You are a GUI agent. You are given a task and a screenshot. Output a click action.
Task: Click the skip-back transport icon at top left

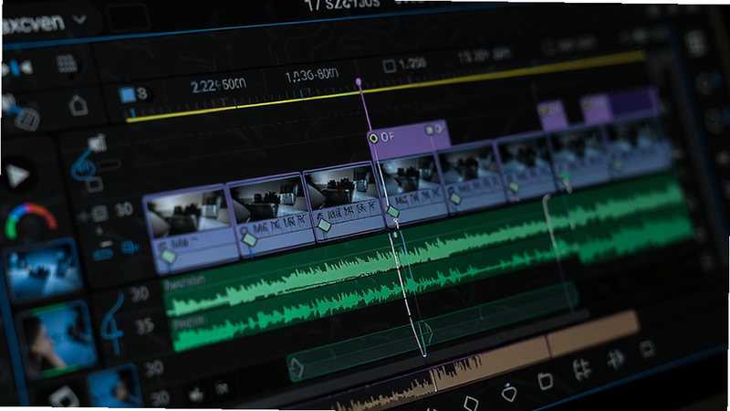16,68
